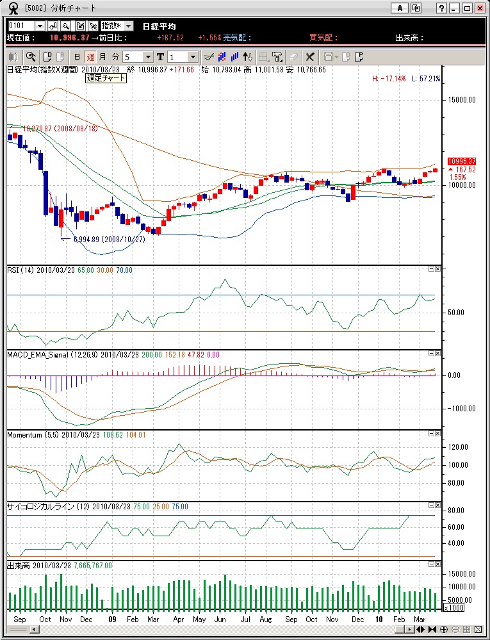Click the candlestick chart icon in the toolbar
Image resolution: width=490 pixels, height=640 pixels.
click(13, 57)
